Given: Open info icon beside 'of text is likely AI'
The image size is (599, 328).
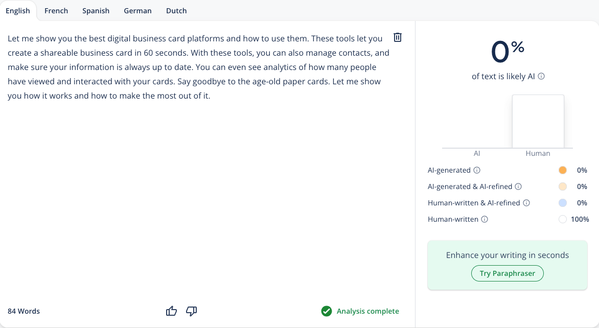Looking at the screenshot, I should [x=541, y=76].
